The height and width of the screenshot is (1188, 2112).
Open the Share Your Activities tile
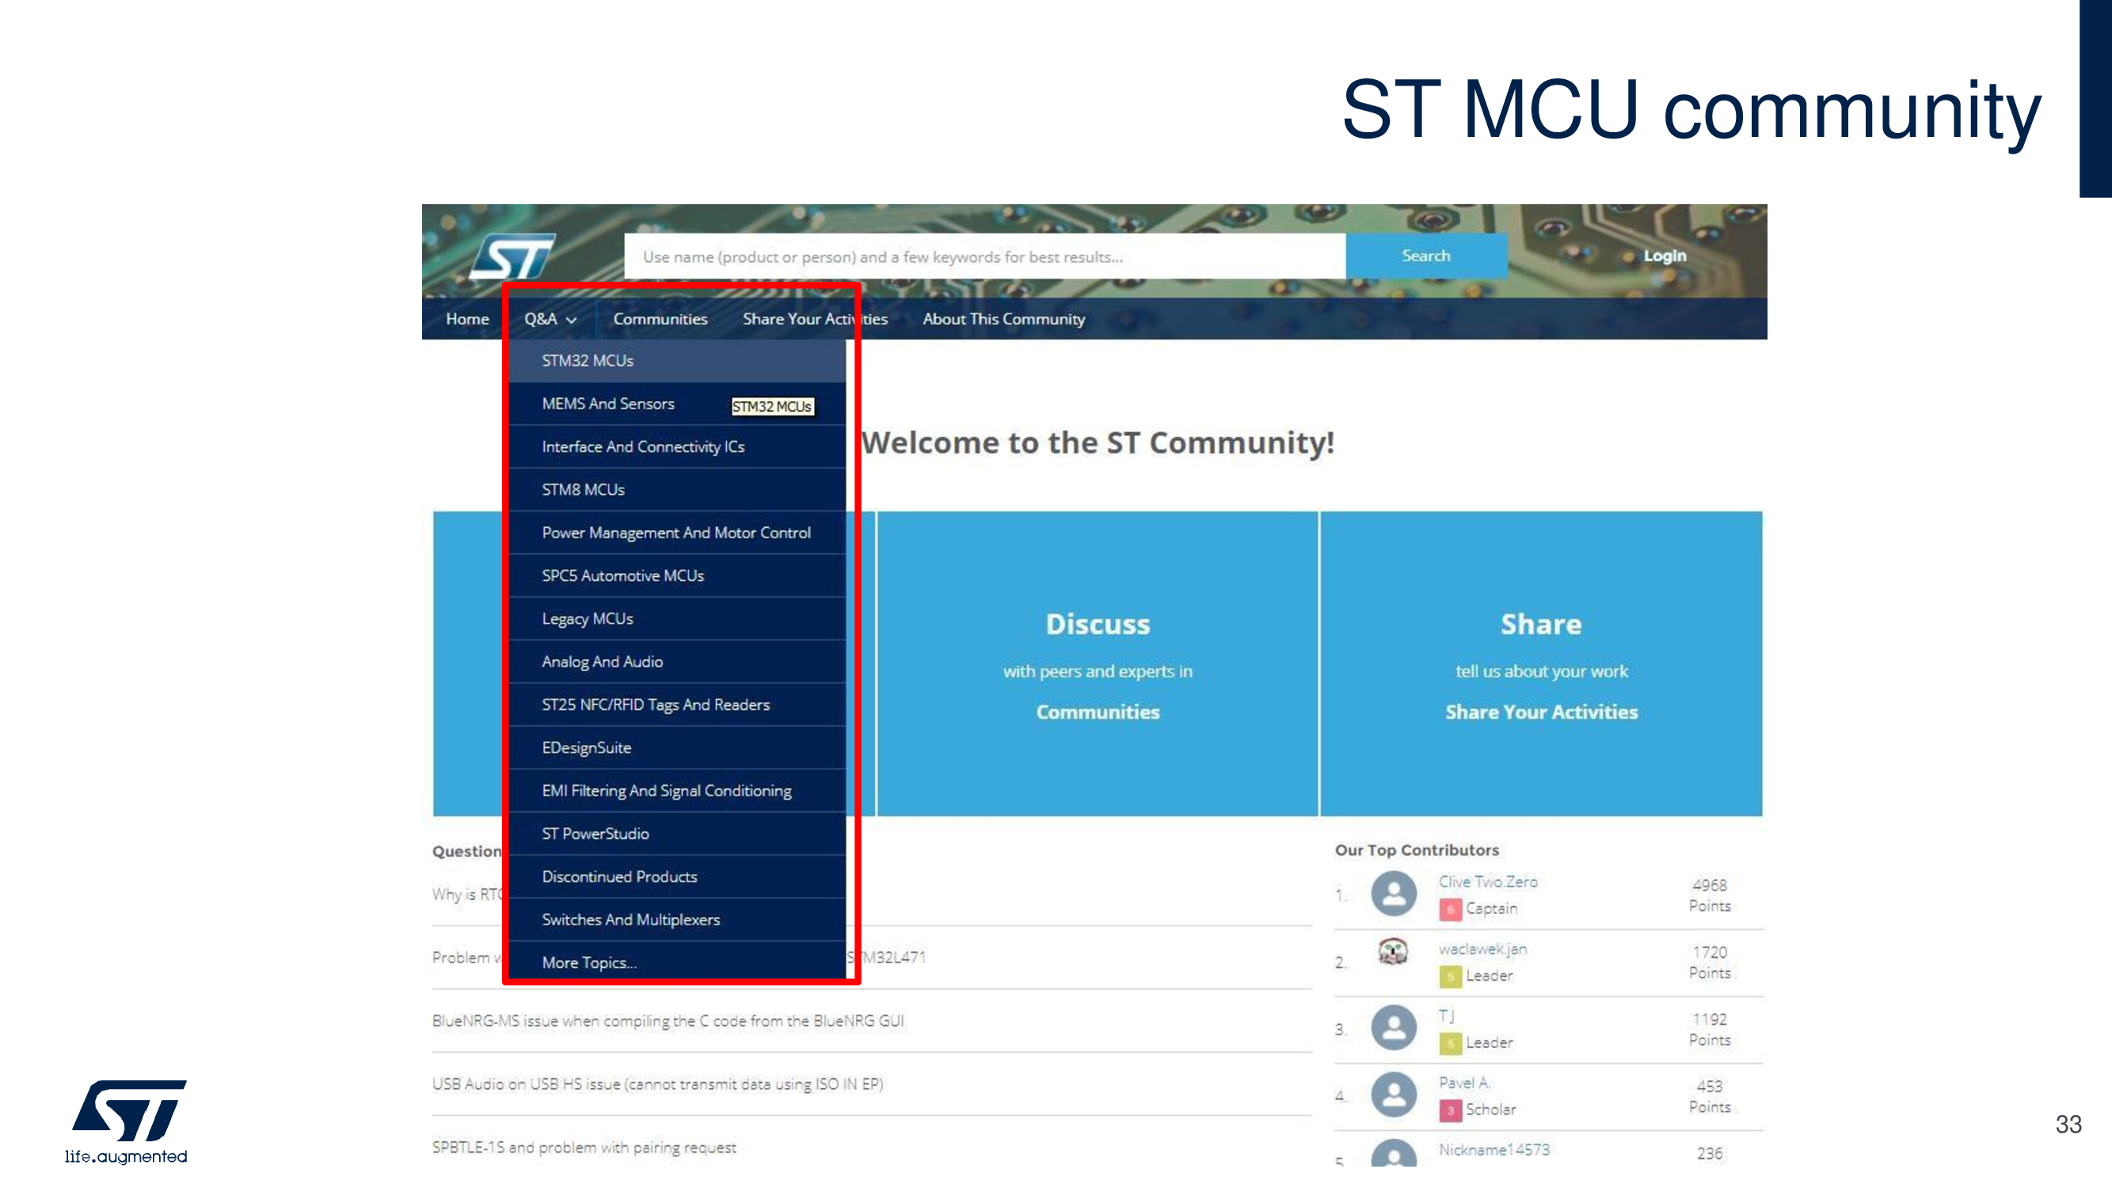(x=1540, y=712)
